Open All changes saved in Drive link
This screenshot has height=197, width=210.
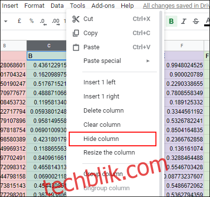coord(176,6)
